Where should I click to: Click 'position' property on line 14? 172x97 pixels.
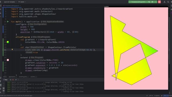[25, 32]
